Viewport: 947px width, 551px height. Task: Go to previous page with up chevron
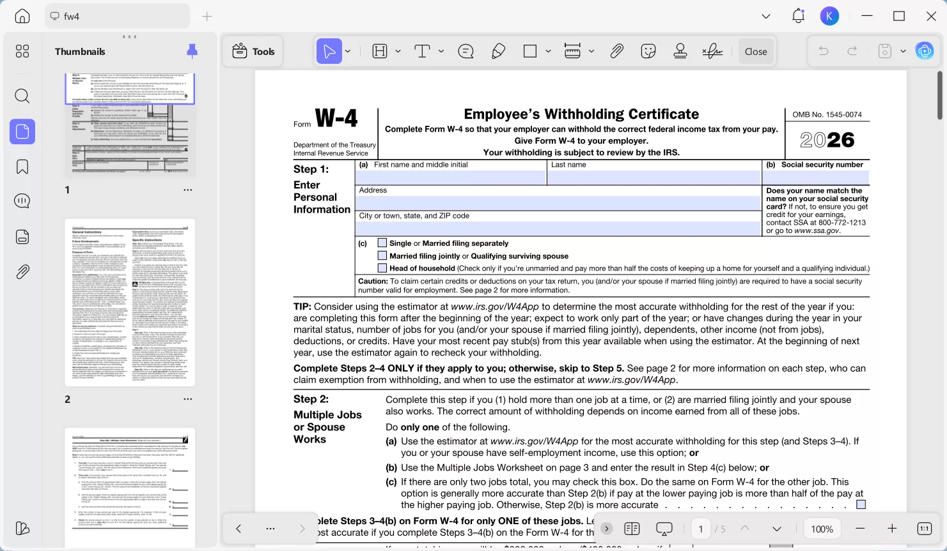745,529
